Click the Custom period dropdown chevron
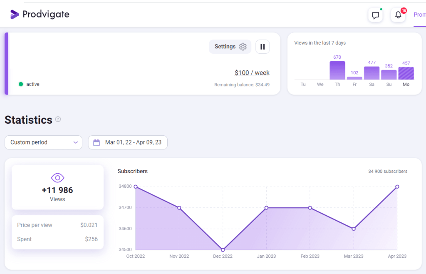 (x=75, y=142)
